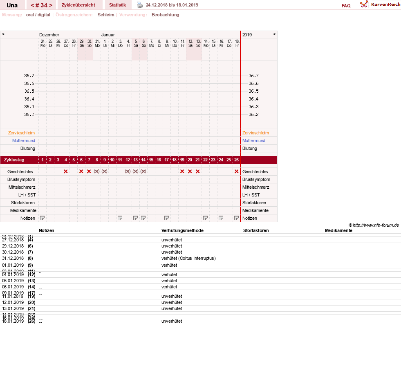Click Medikamente column header in notes table
Screen dimensions: 401x377
pos(338,230)
